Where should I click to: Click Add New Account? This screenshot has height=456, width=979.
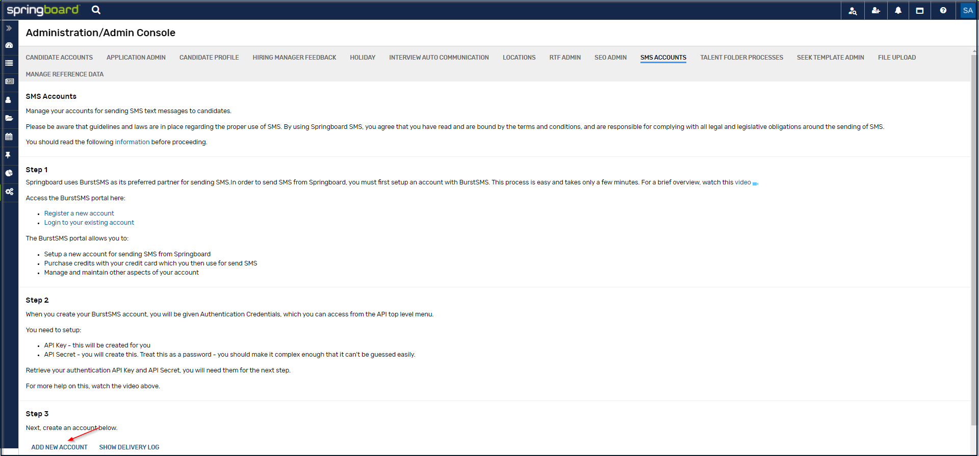[x=59, y=447]
